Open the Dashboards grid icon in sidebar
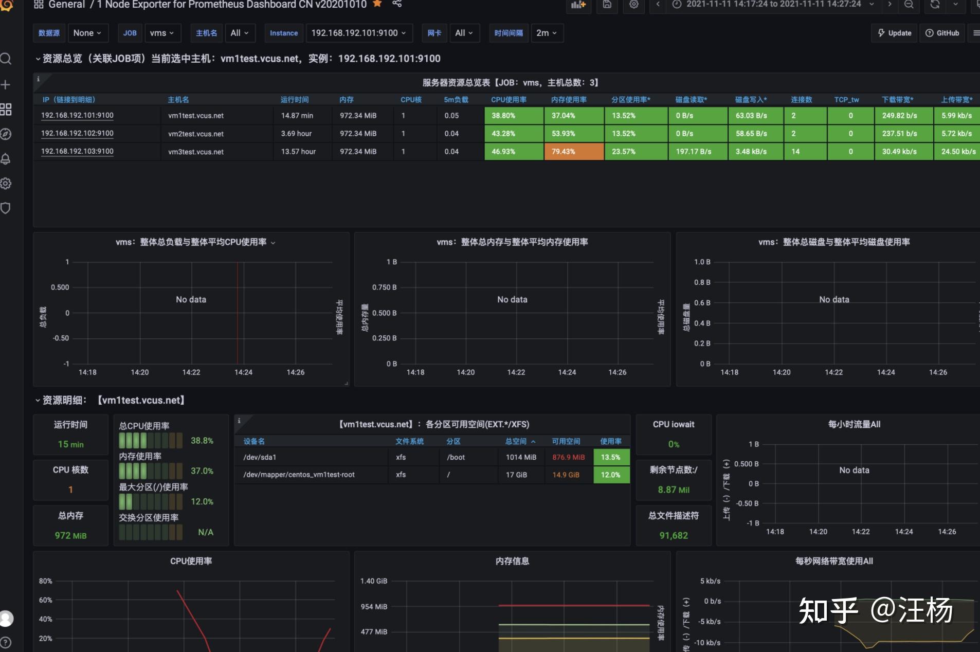Viewport: 980px width, 652px height. [6, 109]
